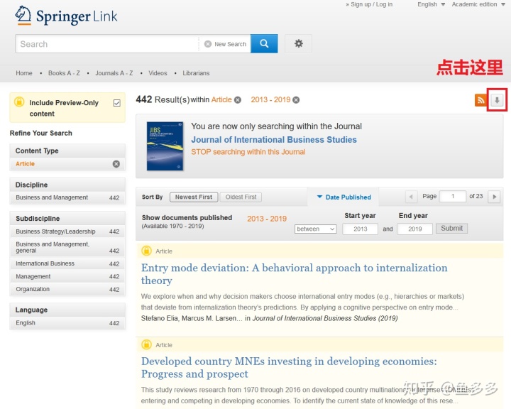
Task: Open the gear search options
Action: 299,44
